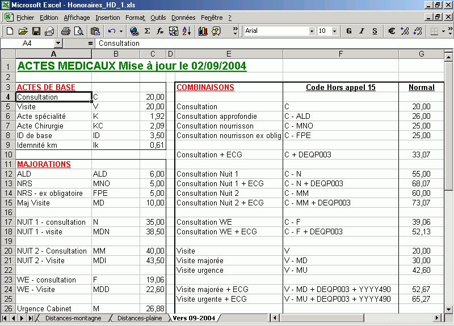Open the Borders style dropdown arrow
454x326 pixels.
tap(443, 31)
